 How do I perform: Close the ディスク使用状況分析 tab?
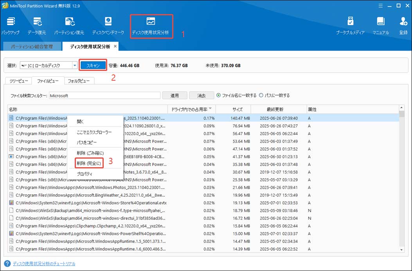click(x=115, y=46)
